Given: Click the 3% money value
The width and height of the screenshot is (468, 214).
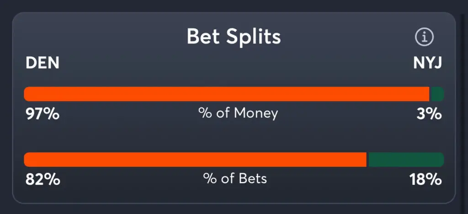Looking at the screenshot, I should 430,113.
